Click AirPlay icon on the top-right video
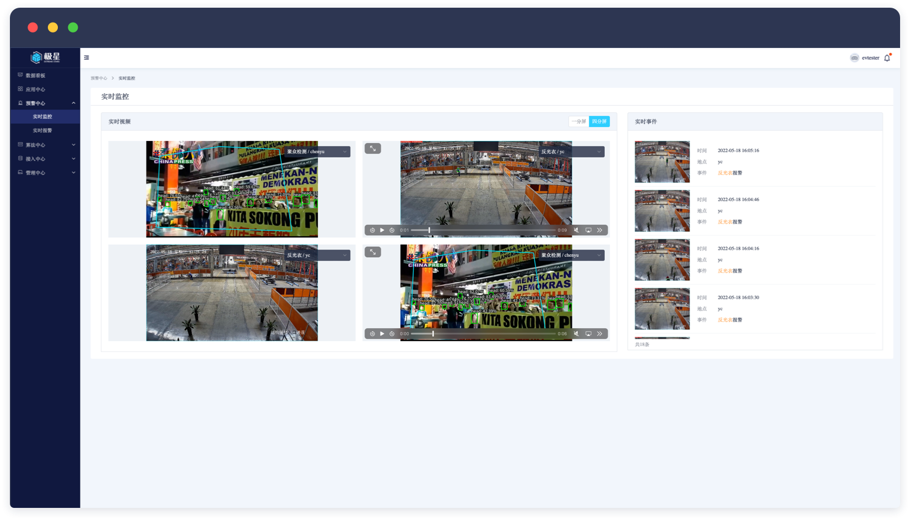 pos(588,230)
